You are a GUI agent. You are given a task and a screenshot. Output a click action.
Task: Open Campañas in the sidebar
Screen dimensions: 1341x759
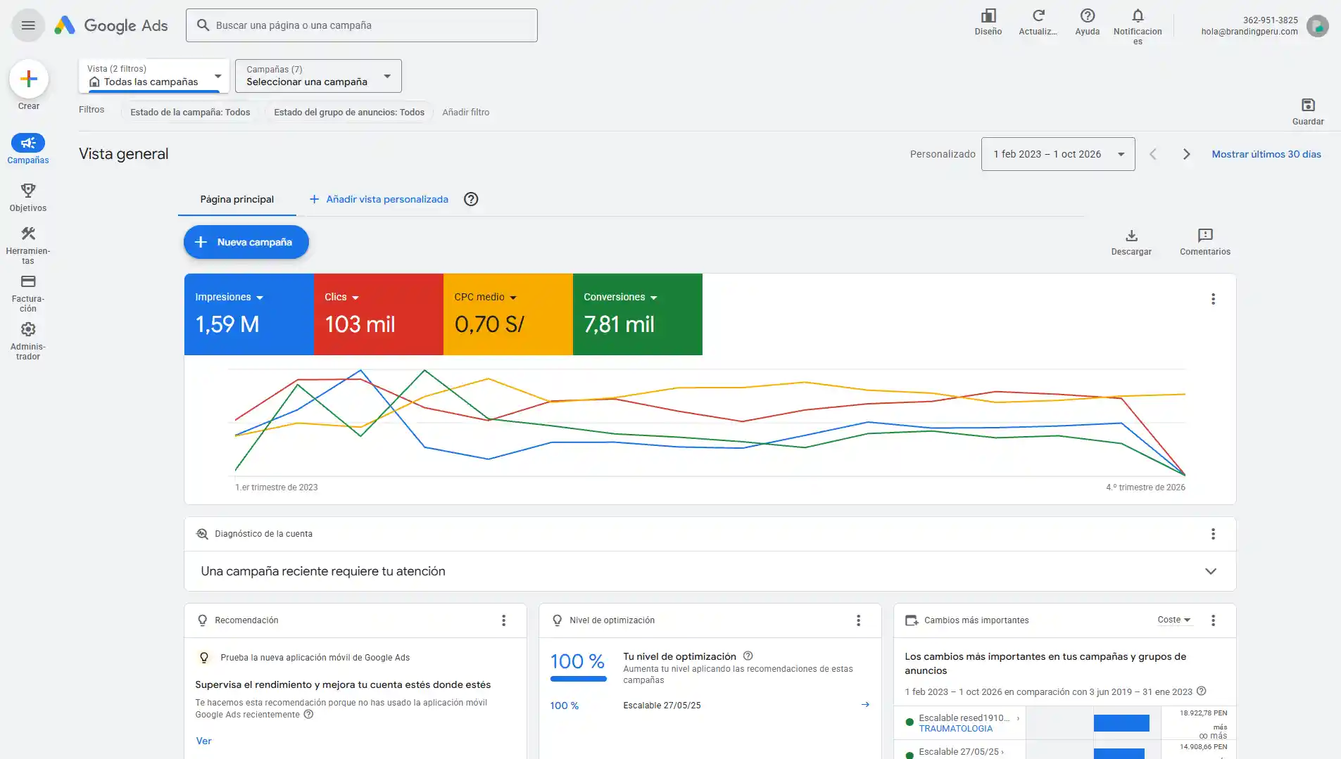point(28,149)
